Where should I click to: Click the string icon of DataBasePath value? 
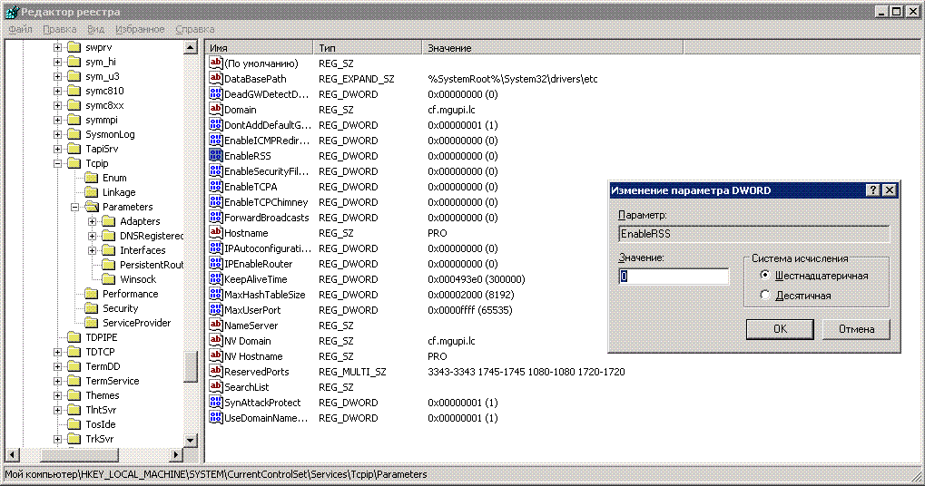[x=216, y=78]
